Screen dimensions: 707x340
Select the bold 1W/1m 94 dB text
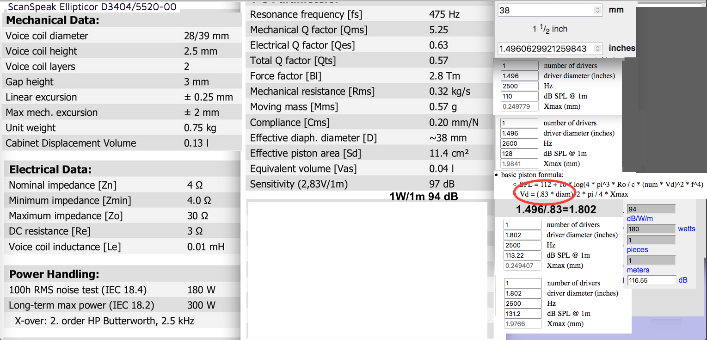click(424, 197)
